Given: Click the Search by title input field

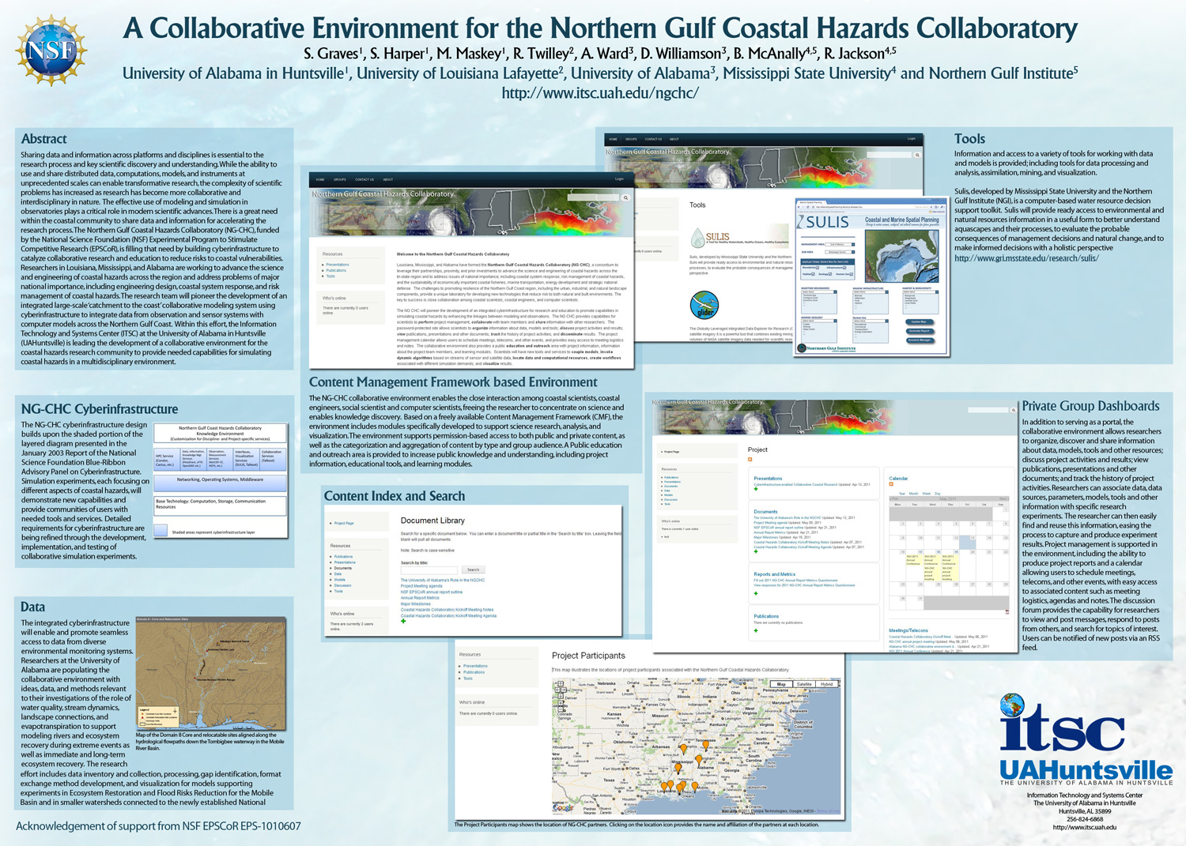Looking at the screenshot, I should click(429, 570).
